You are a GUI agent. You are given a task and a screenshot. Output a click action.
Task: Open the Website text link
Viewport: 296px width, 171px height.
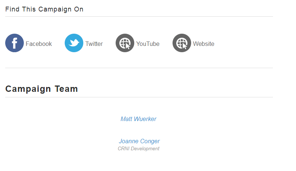203,44
